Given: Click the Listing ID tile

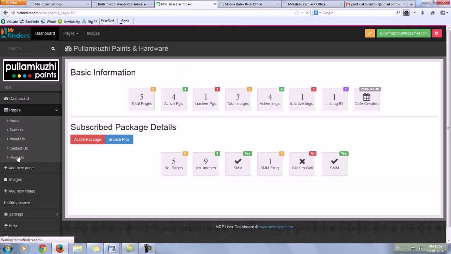Looking at the screenshot, I should [x=334, y=99].
